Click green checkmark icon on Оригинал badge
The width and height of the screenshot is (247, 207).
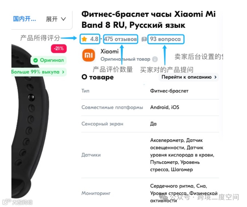pos(36,60)
